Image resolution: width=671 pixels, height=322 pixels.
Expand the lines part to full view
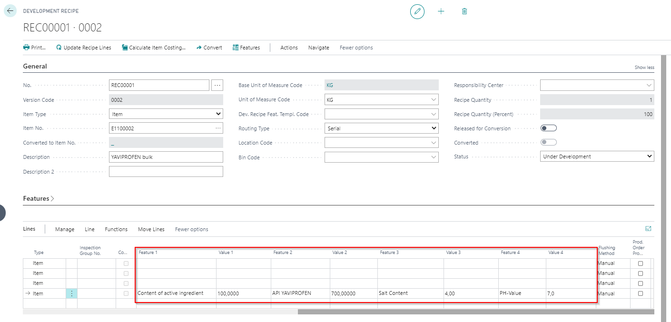coord(648,229)
